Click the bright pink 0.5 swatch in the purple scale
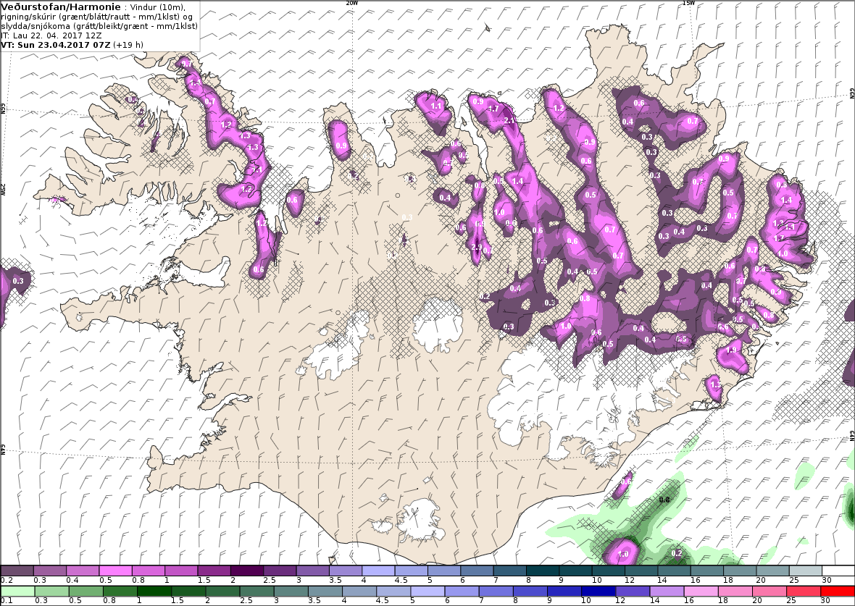This screenshot has height=606, width=855. coord(116,571)
